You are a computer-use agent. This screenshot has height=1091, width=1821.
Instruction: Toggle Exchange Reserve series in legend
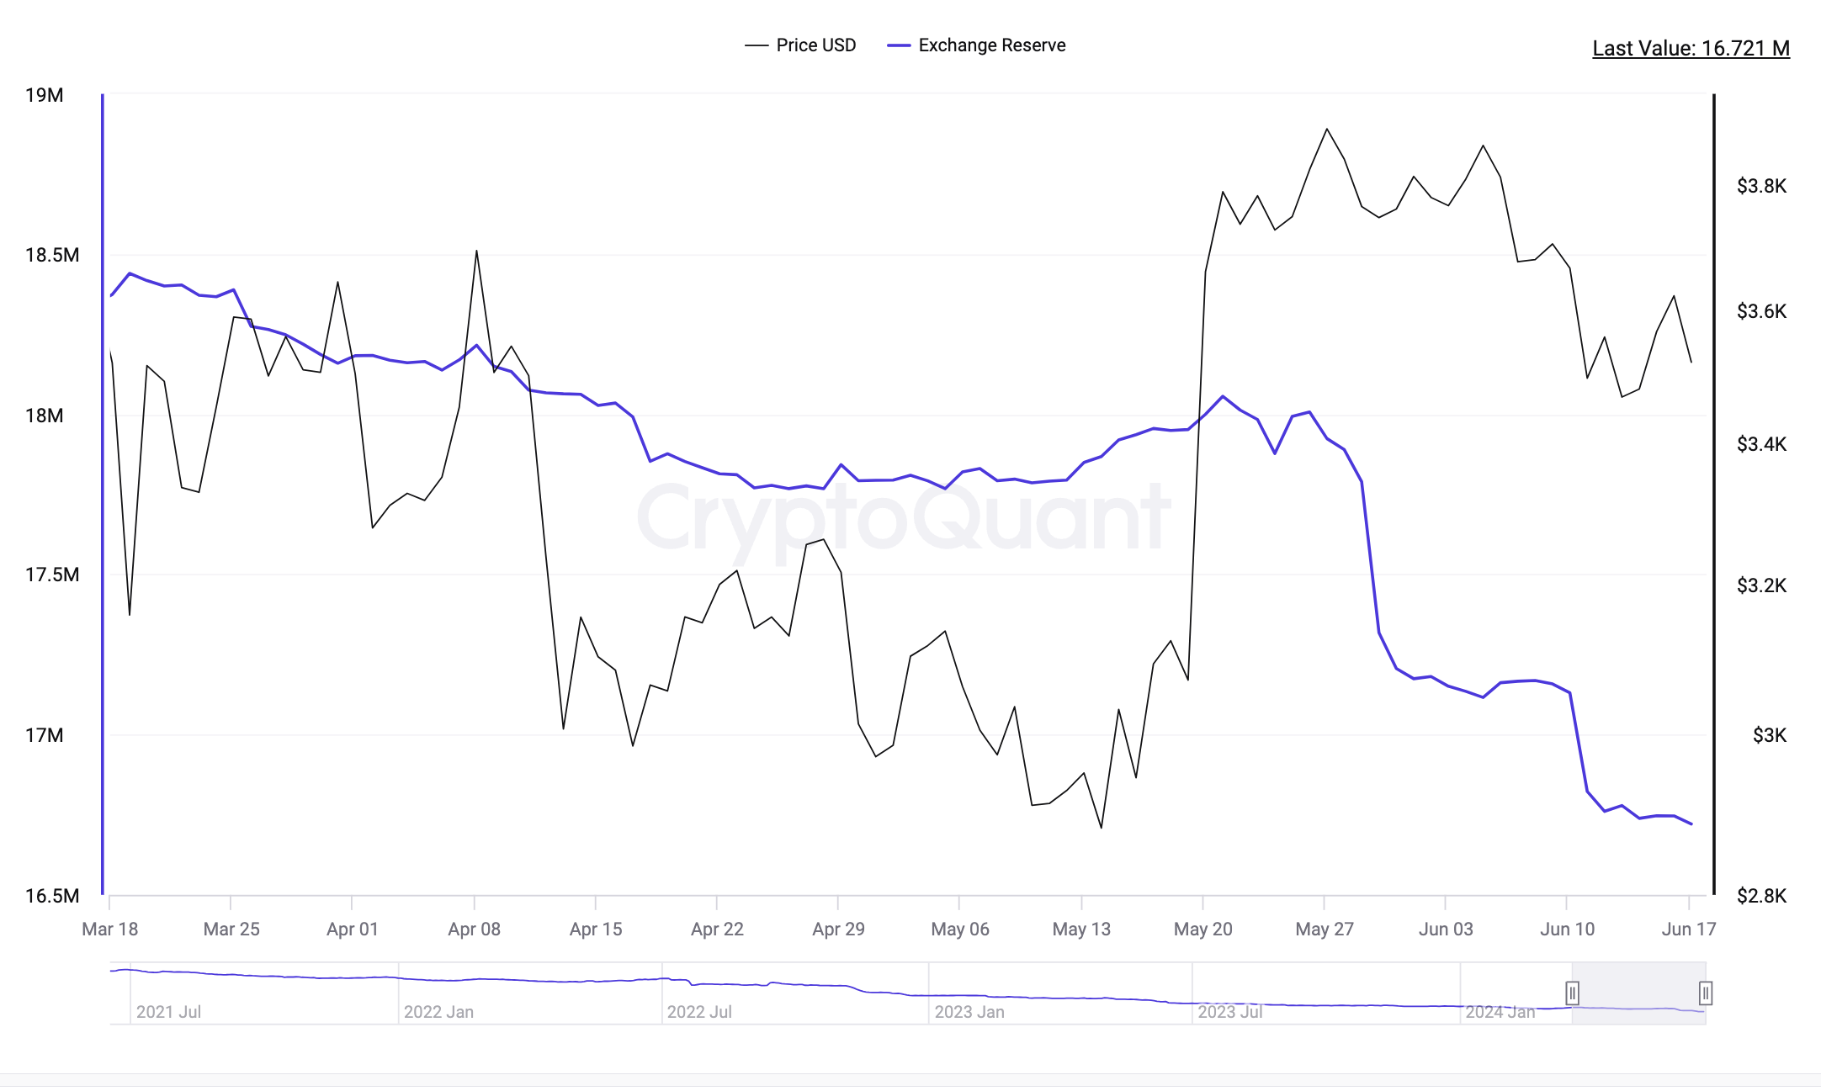click(x=976, y=45)
